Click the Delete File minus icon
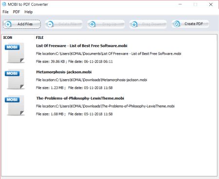The image size is (219, 179). tap(50, 24)
